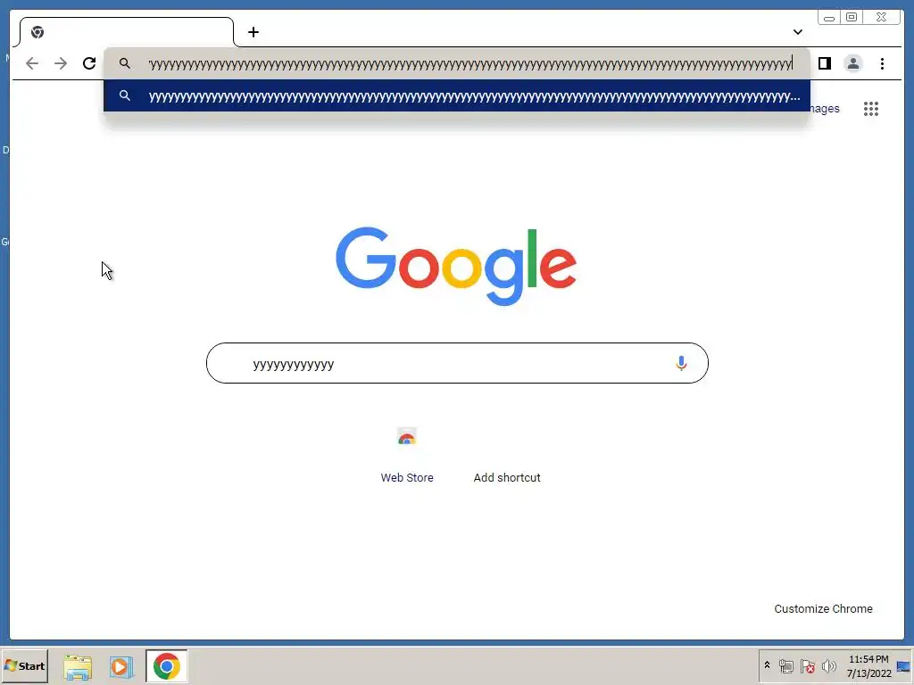
Task: Go back using the back arrow
Action: (x=32, y=63)
